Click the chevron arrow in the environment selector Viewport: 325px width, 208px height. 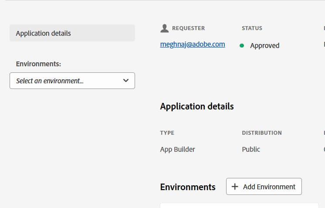pyautogui.click(x=126, y=81)
